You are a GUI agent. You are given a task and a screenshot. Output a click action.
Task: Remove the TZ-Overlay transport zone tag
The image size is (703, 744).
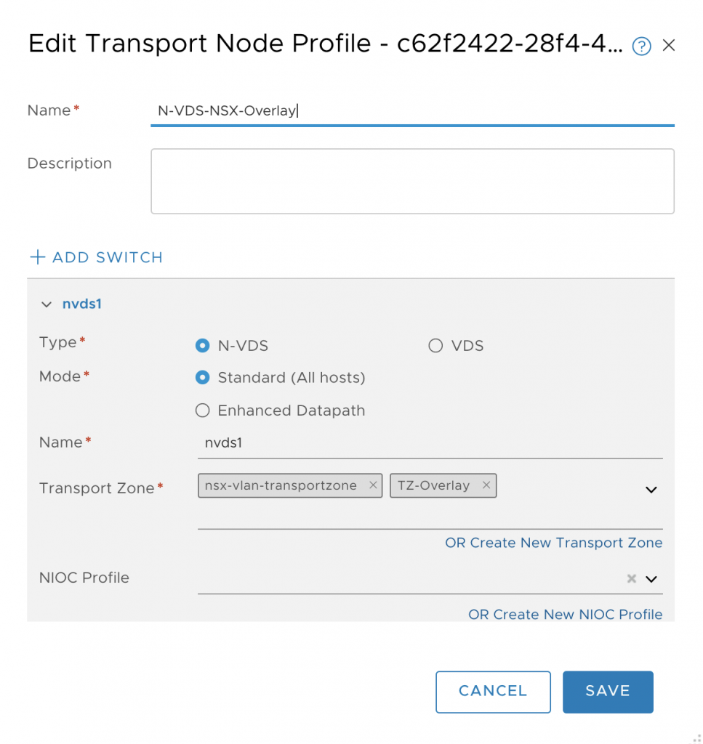(x=486, y=485)
